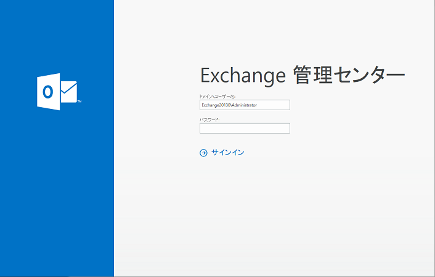
Task: Click the ドメイン\ユーザー名 label
Action: [x=218, y=97]
